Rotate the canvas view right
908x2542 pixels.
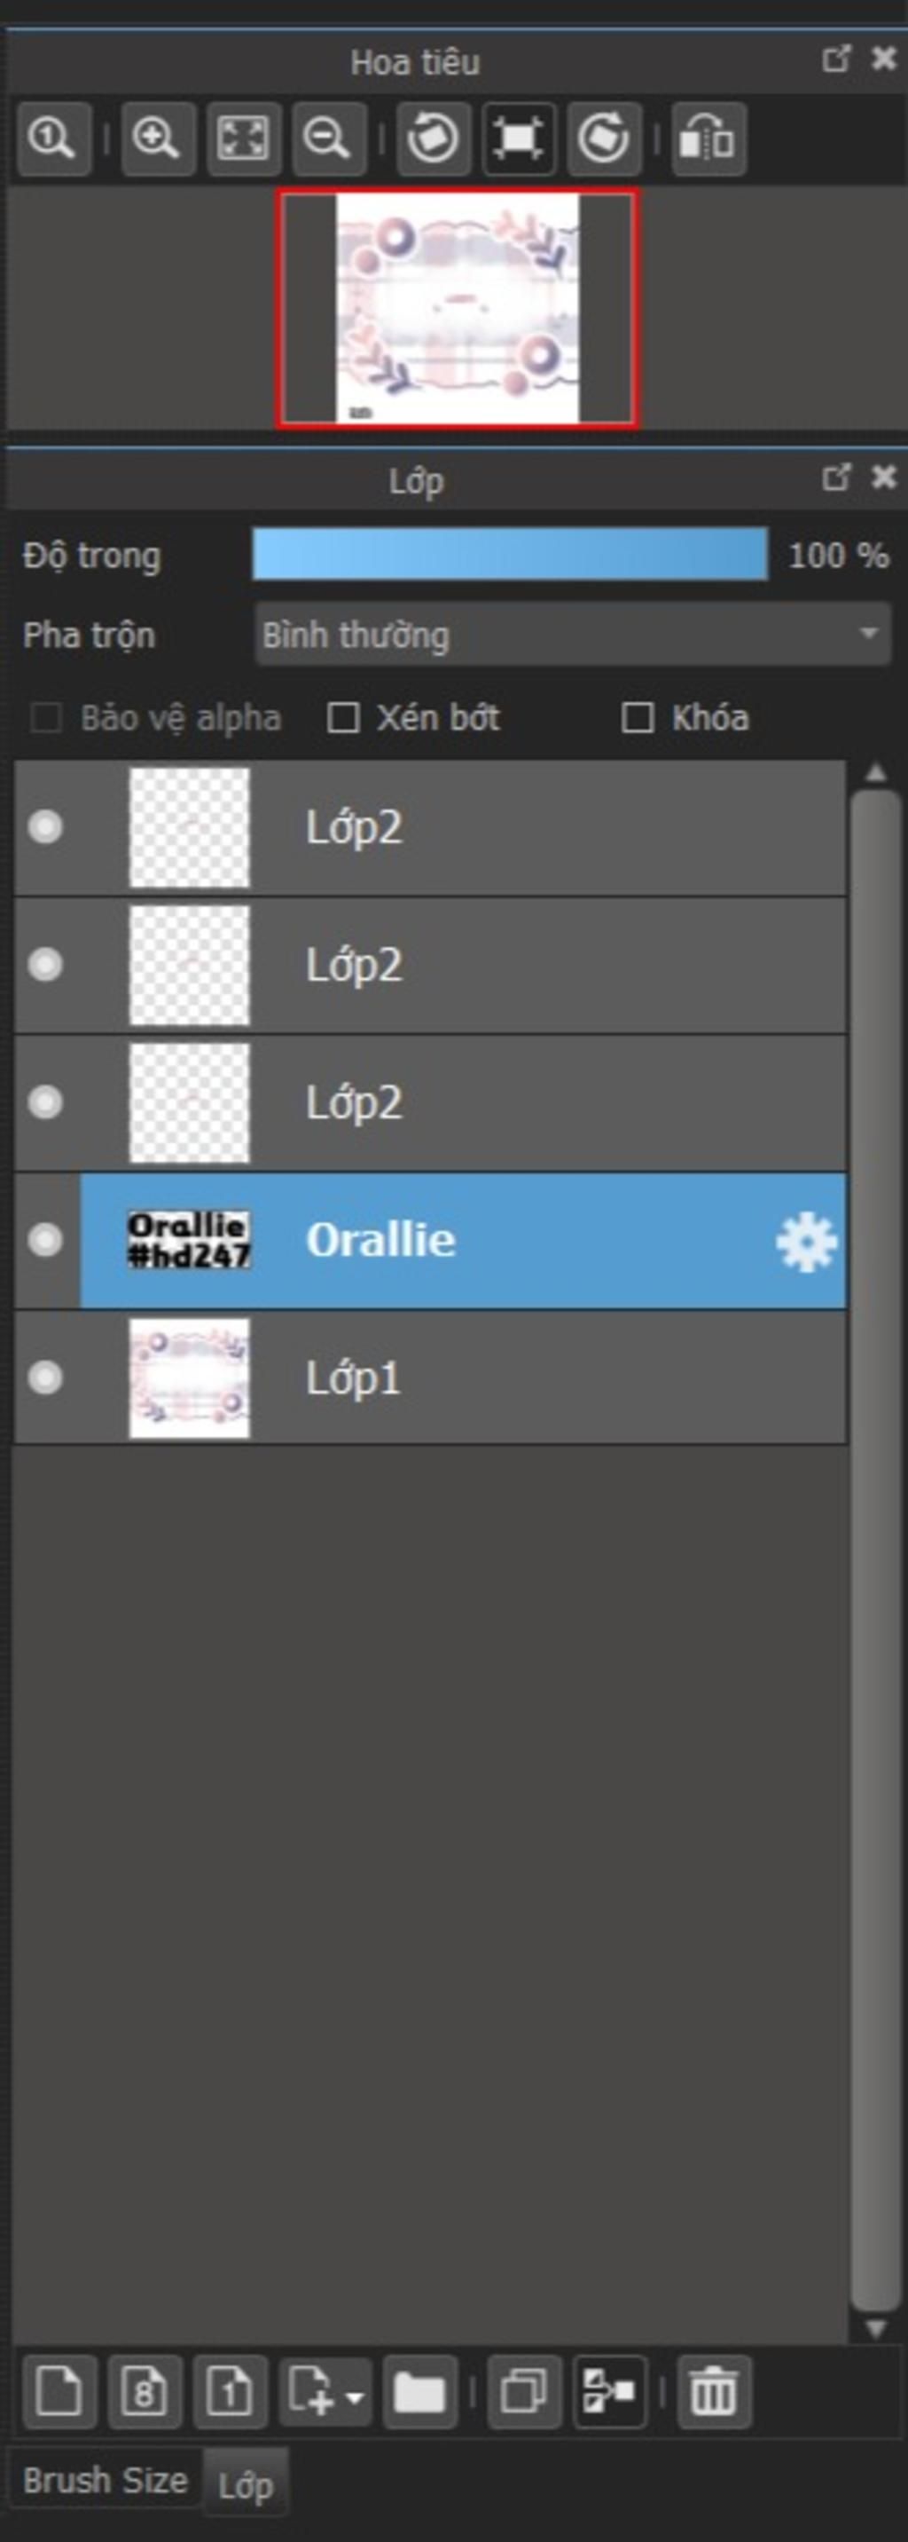(605, 138)
